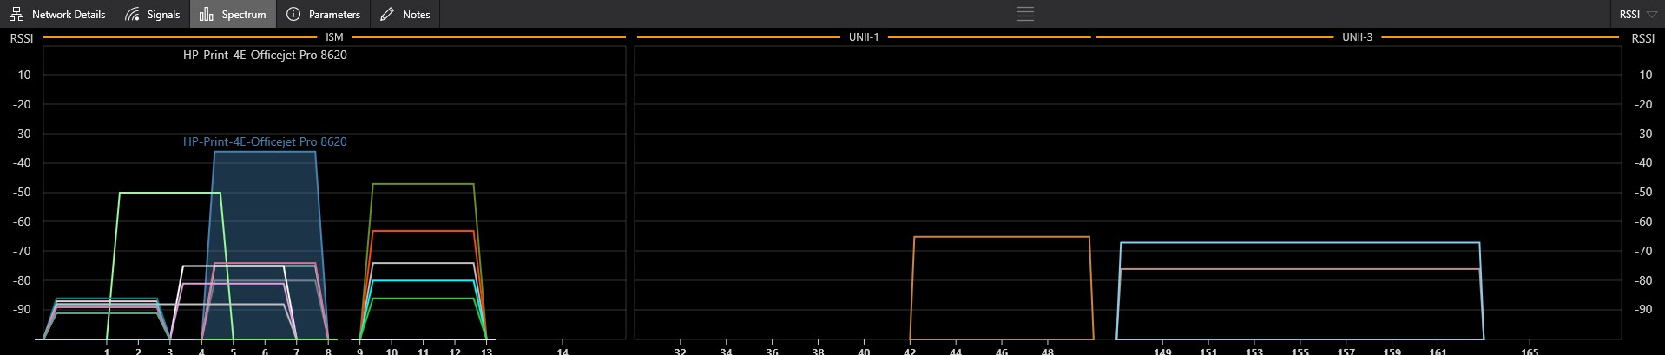Screen dimensions: 1665x355
Task: Click the panel grip handle icon
Action: (x=1024, y=14)
